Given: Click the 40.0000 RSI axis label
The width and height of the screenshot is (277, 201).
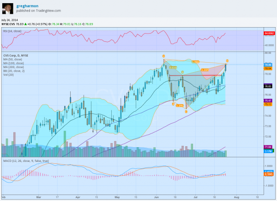Looking at the screenshot, I should point(269,45).
